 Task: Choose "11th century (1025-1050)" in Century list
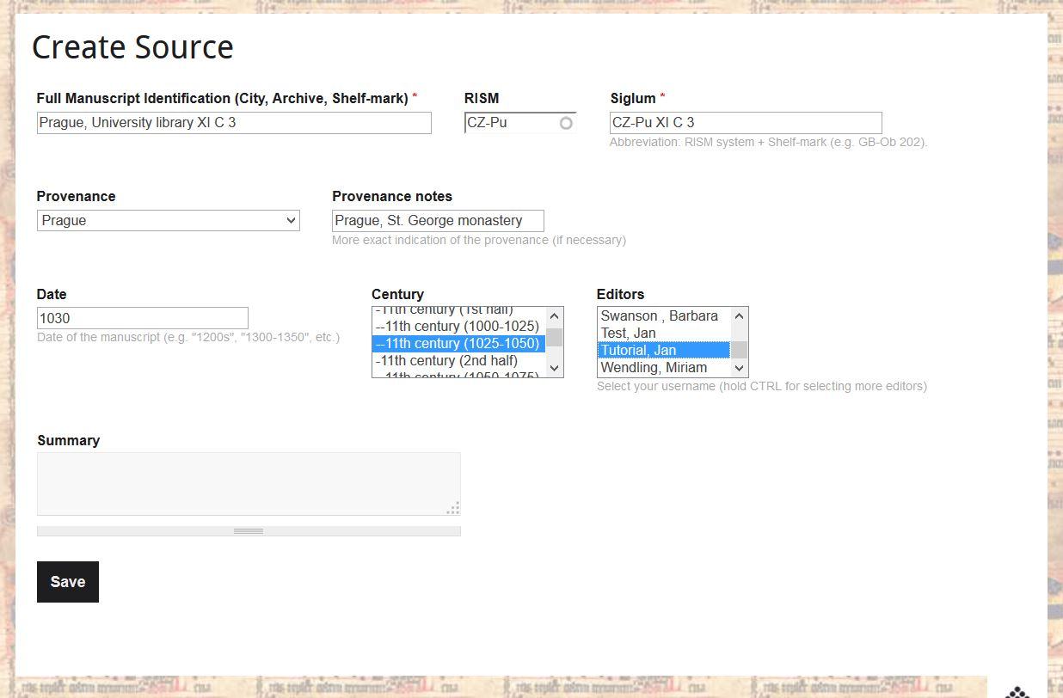click(458, 344)
